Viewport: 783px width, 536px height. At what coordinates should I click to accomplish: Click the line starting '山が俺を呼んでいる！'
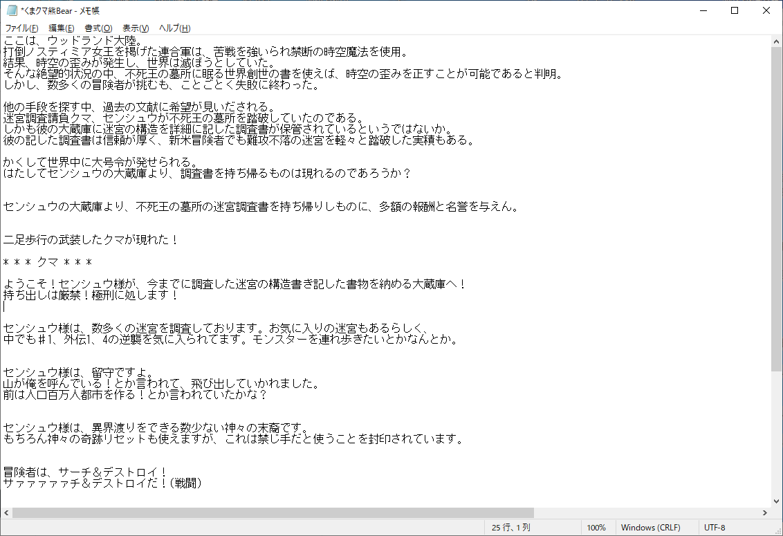point(162,383)
